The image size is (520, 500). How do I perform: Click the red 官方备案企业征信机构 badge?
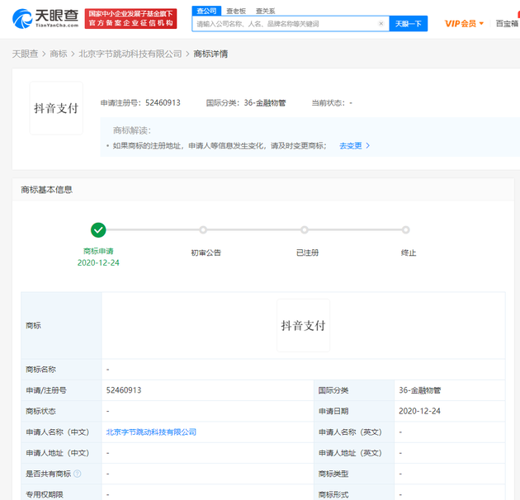click(130, 19)
